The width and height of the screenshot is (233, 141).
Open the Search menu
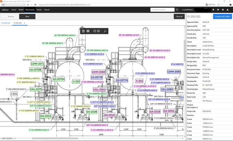coord(47,10)
